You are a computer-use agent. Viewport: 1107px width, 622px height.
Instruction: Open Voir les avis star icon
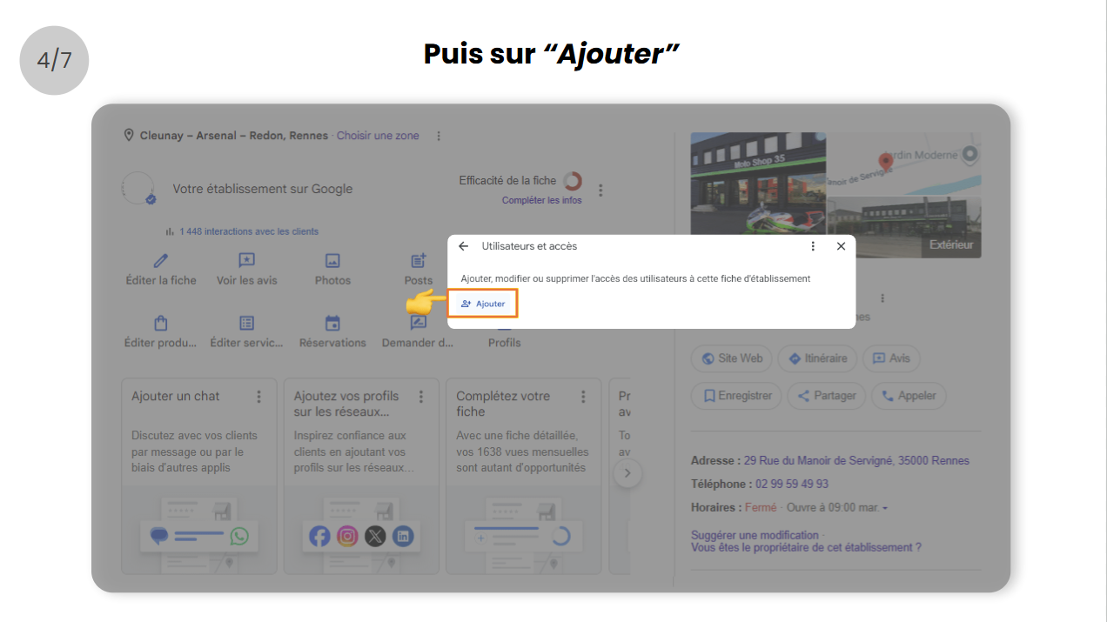tap(247, 260)
